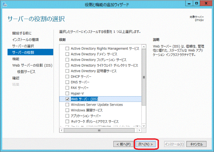Select サーバーの役割 step in sidebar
Viewport: 214px width, 152px height.
point(30,52)
